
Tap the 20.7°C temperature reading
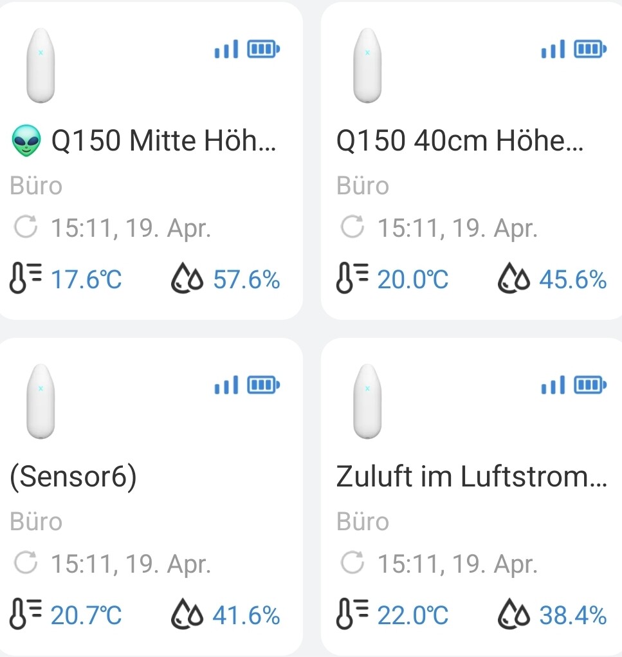[86, 616]
